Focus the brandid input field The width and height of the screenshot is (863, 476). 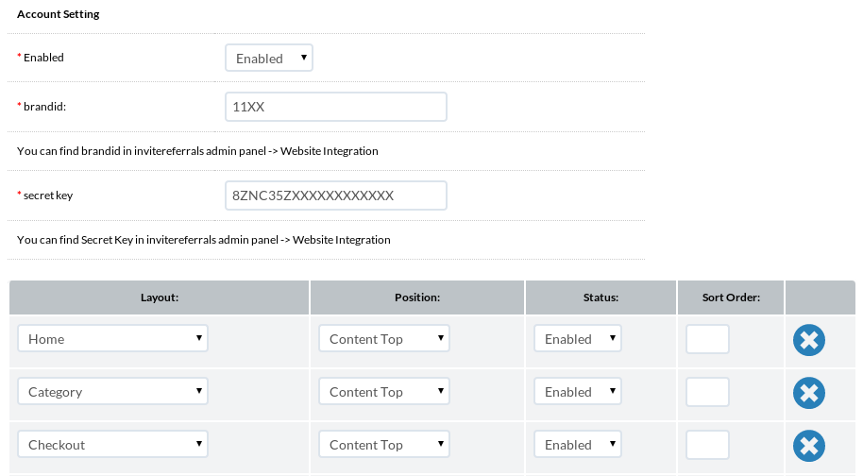[336, 107]
